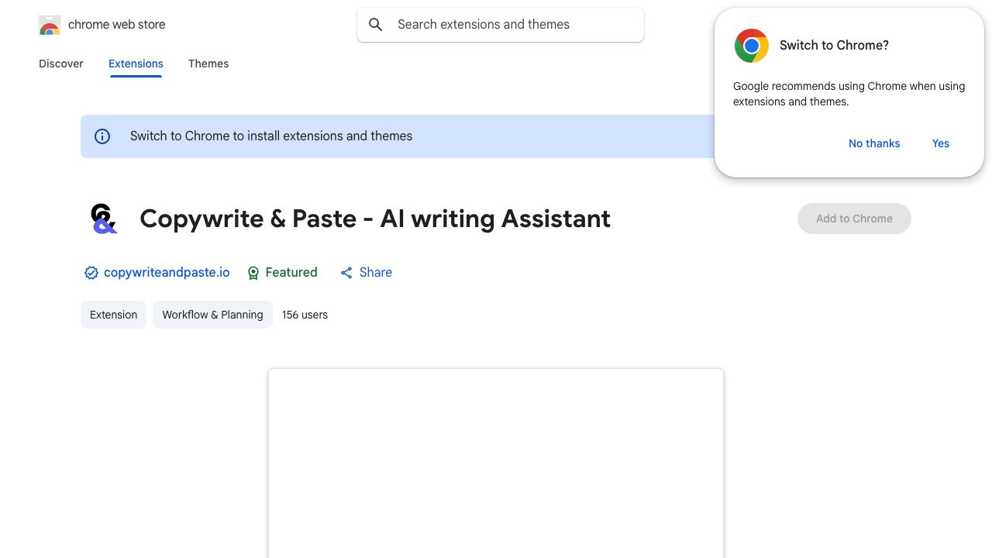Dismiss the popup with No thanks
The image size is (992, 558).
(874, 143)
